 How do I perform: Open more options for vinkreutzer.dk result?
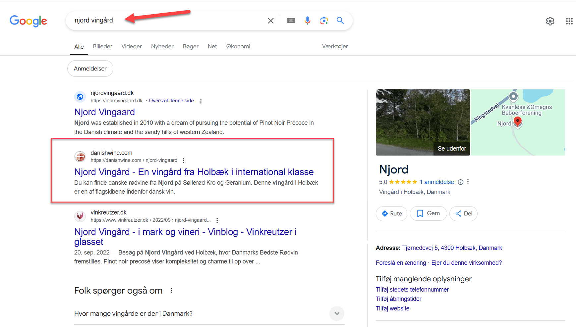[217, 220]
